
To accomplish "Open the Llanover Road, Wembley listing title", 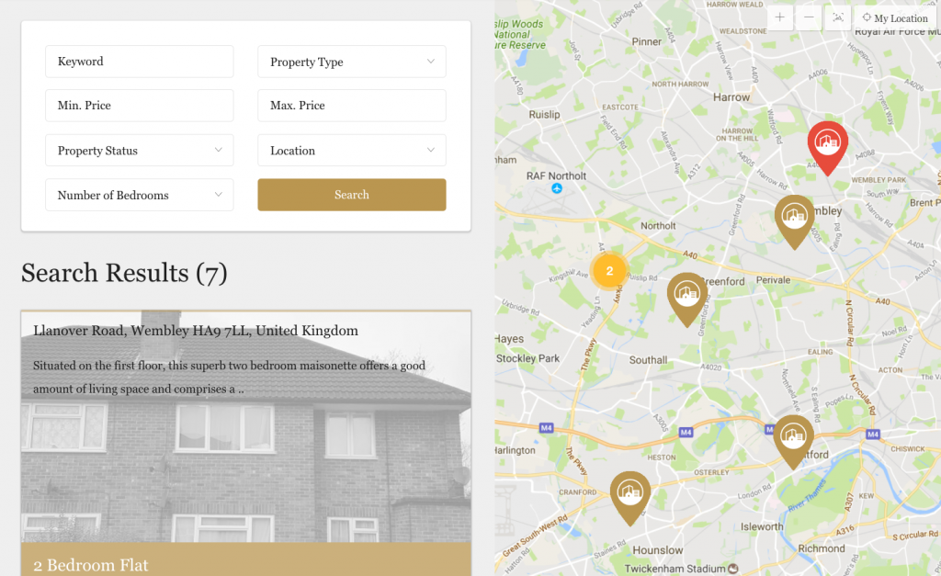I will [x=196, y=331].
